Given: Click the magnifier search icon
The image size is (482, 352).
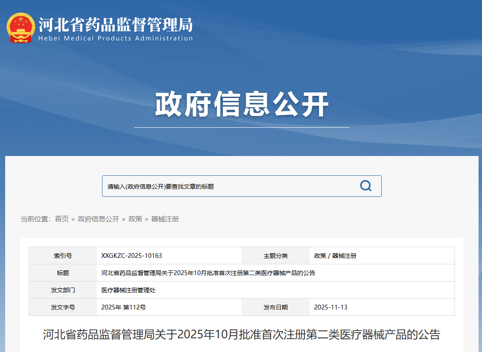Looking at the screenshot, I should coord(365,186).
